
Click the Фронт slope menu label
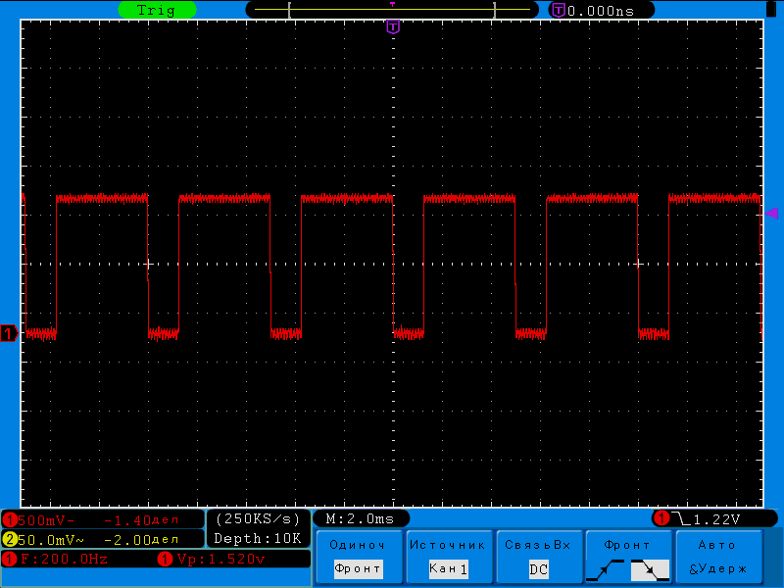[627, 545]
